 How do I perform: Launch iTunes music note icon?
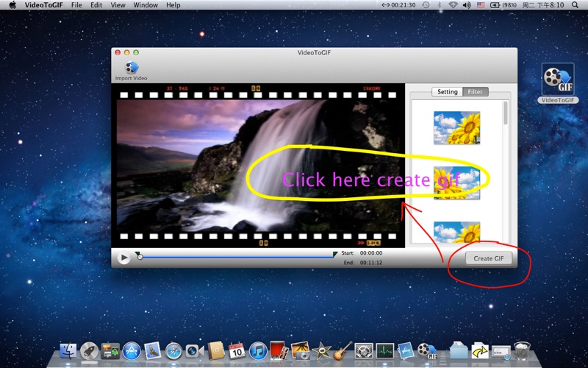pyautogui.click(x=258, y=351)
